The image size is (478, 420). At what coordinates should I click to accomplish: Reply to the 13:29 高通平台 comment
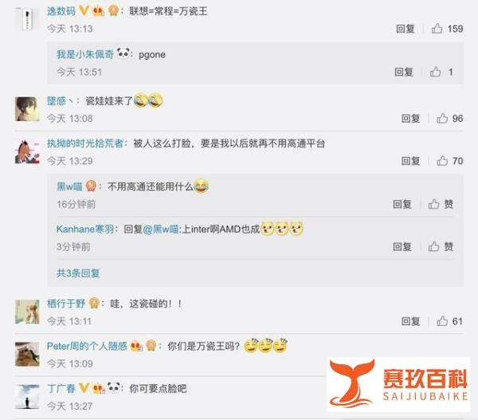pos(410,161)
